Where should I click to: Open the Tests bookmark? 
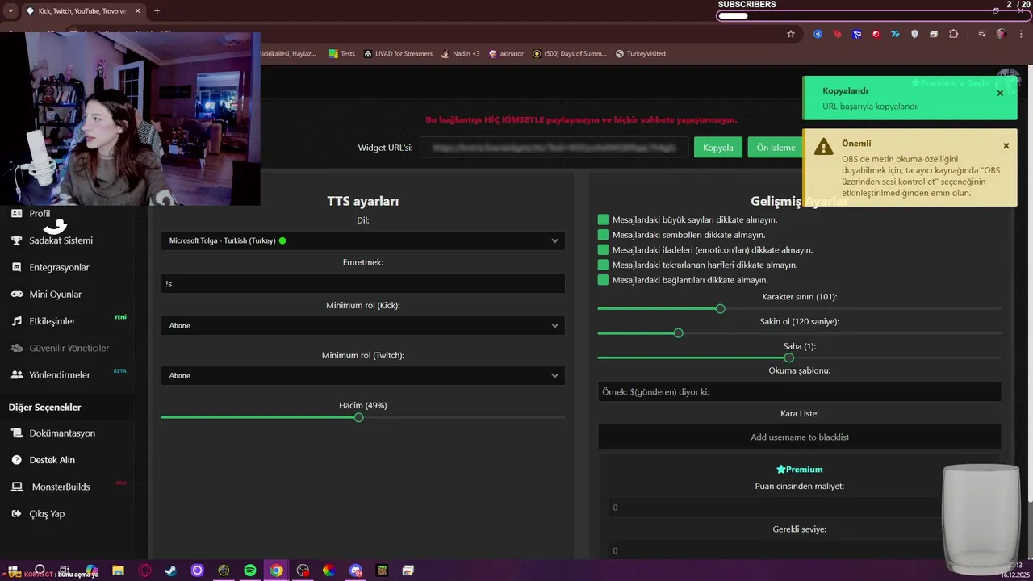(342, 54)
